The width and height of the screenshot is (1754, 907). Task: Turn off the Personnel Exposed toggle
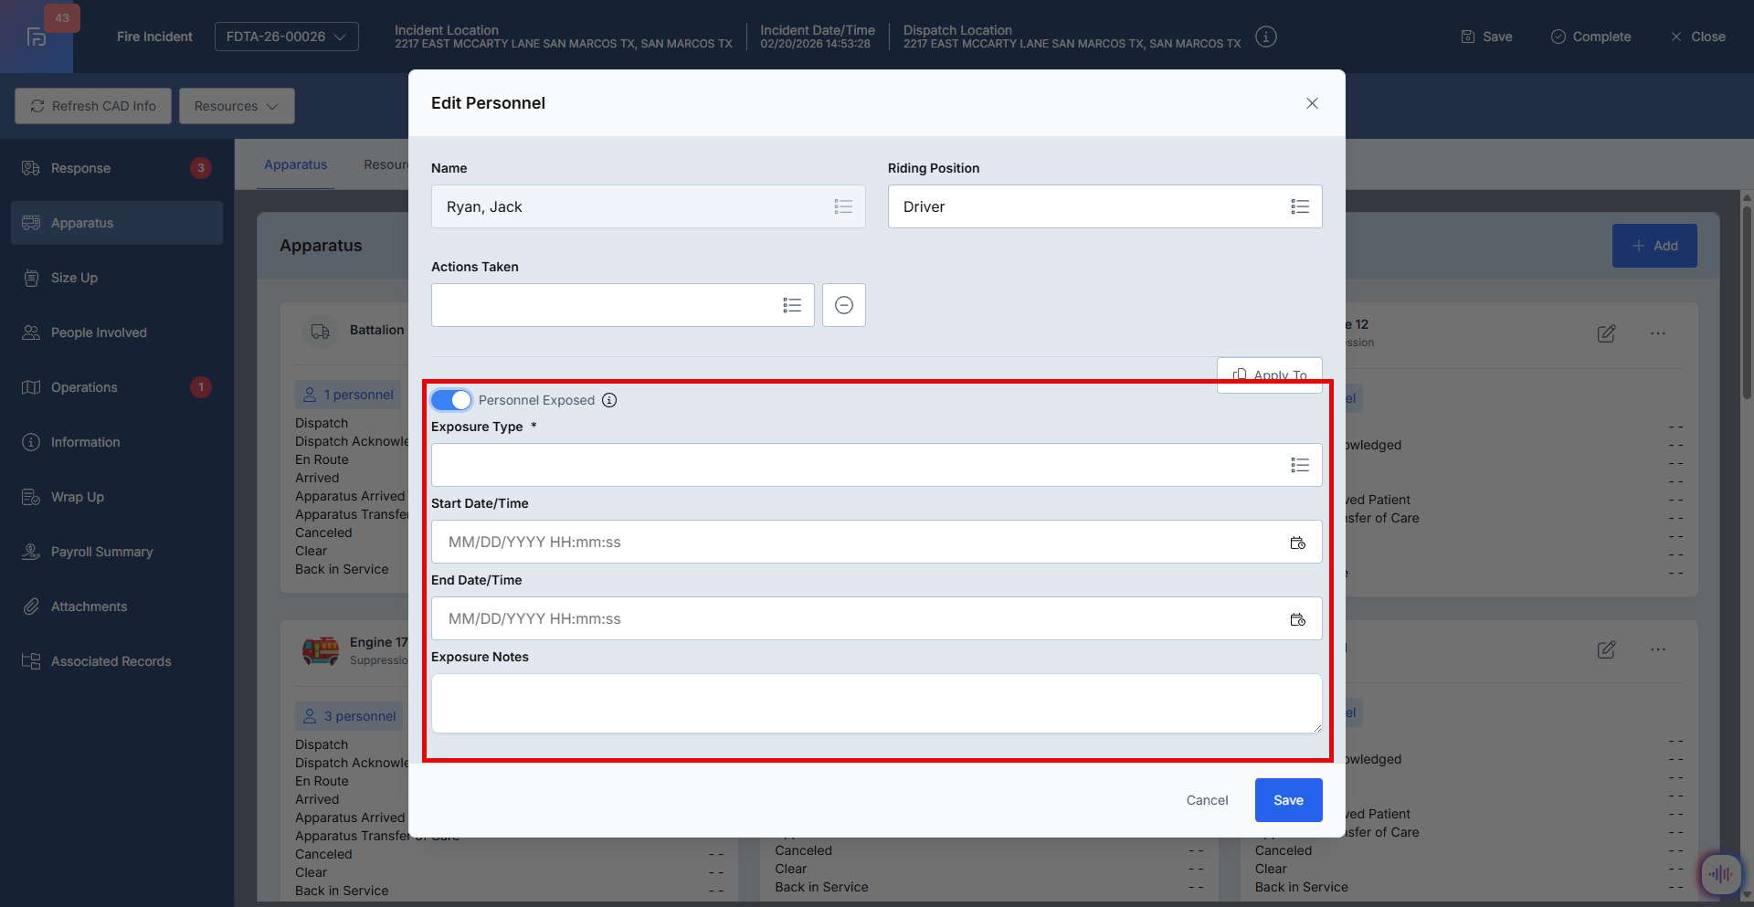451,400
